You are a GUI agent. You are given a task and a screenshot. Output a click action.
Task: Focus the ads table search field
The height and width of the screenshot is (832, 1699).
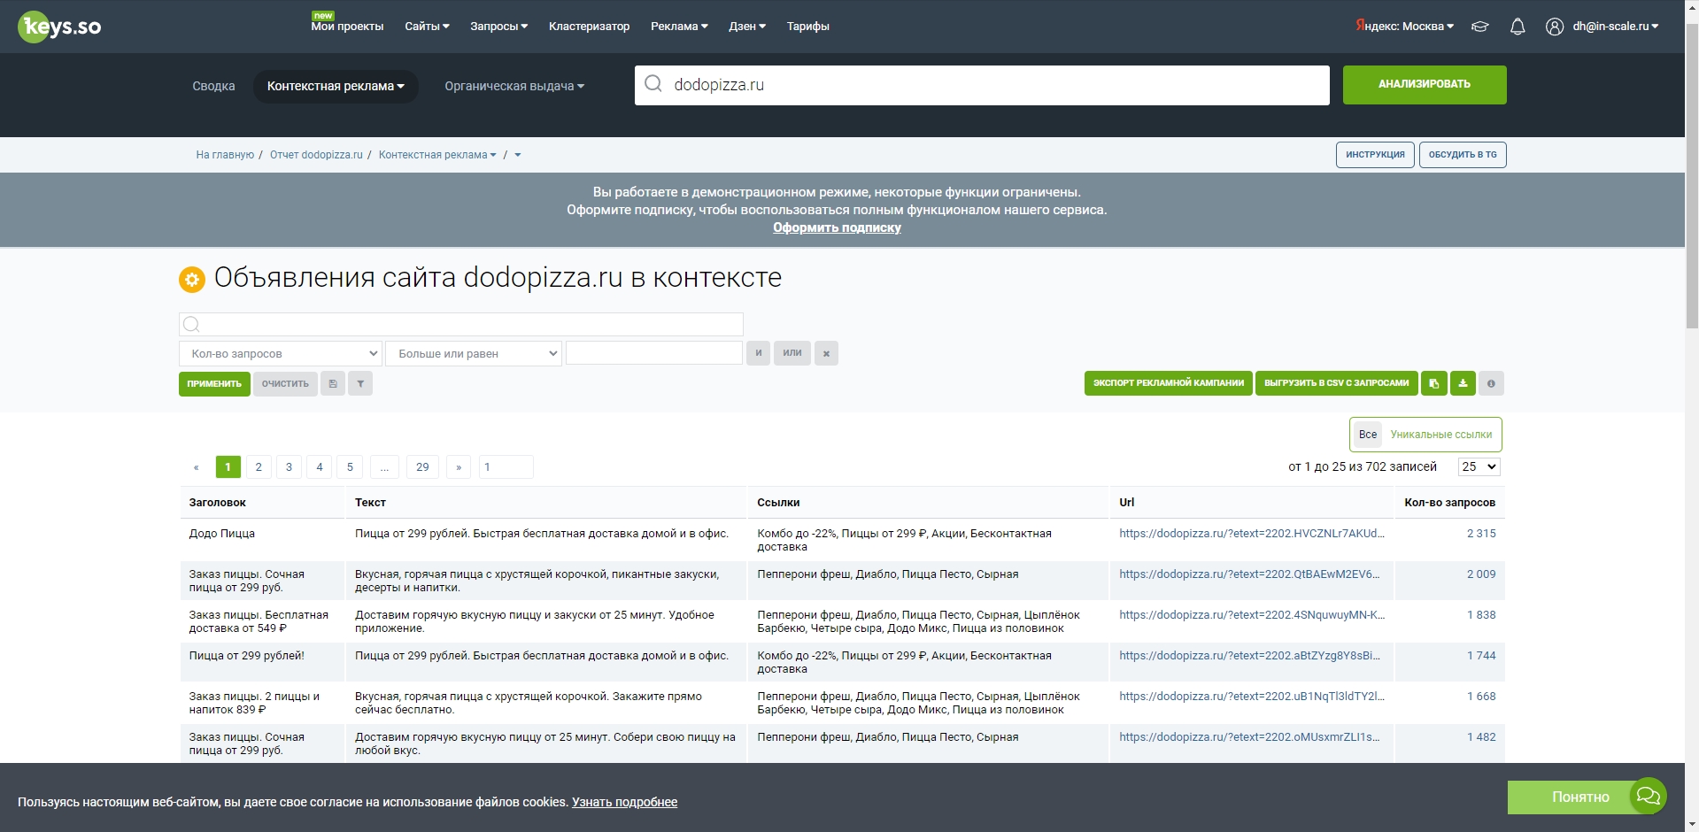coord(460,324)
